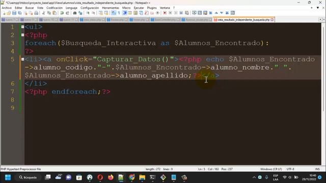Viewport: 326px width, 183px height.
Task: Click the Windows (CR LF) status bar field
Action: tap(271, 169)
